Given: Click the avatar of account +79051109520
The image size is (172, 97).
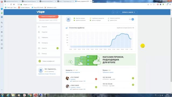Looking at the screenshot, I should coord(67,86).
